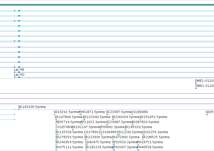Click the EK143306.5prime feature label
The width and height of the screenshot is (214, 151).
pyautogui.click(x=32, y=107)
